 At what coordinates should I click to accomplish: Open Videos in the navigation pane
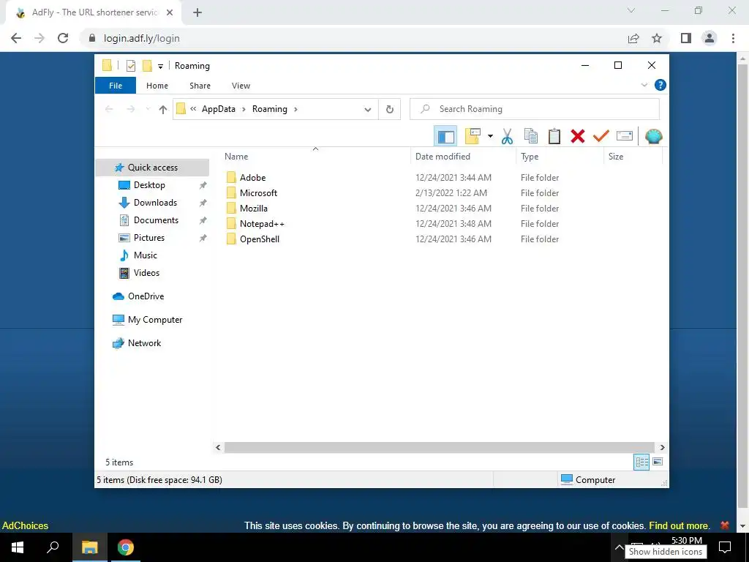(146, 273)
